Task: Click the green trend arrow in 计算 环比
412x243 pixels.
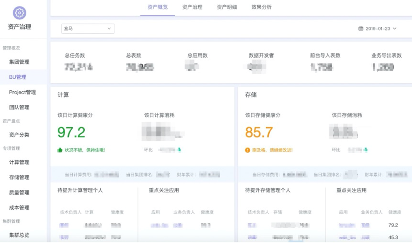Action: point(179,150)
